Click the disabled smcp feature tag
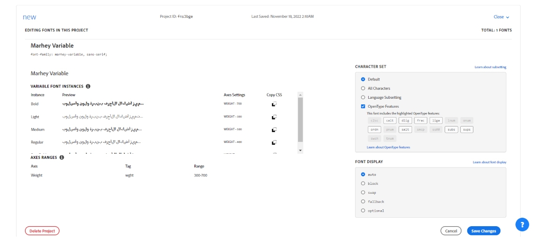The height and width of the screenshot is (237, 538). (421, 130)
